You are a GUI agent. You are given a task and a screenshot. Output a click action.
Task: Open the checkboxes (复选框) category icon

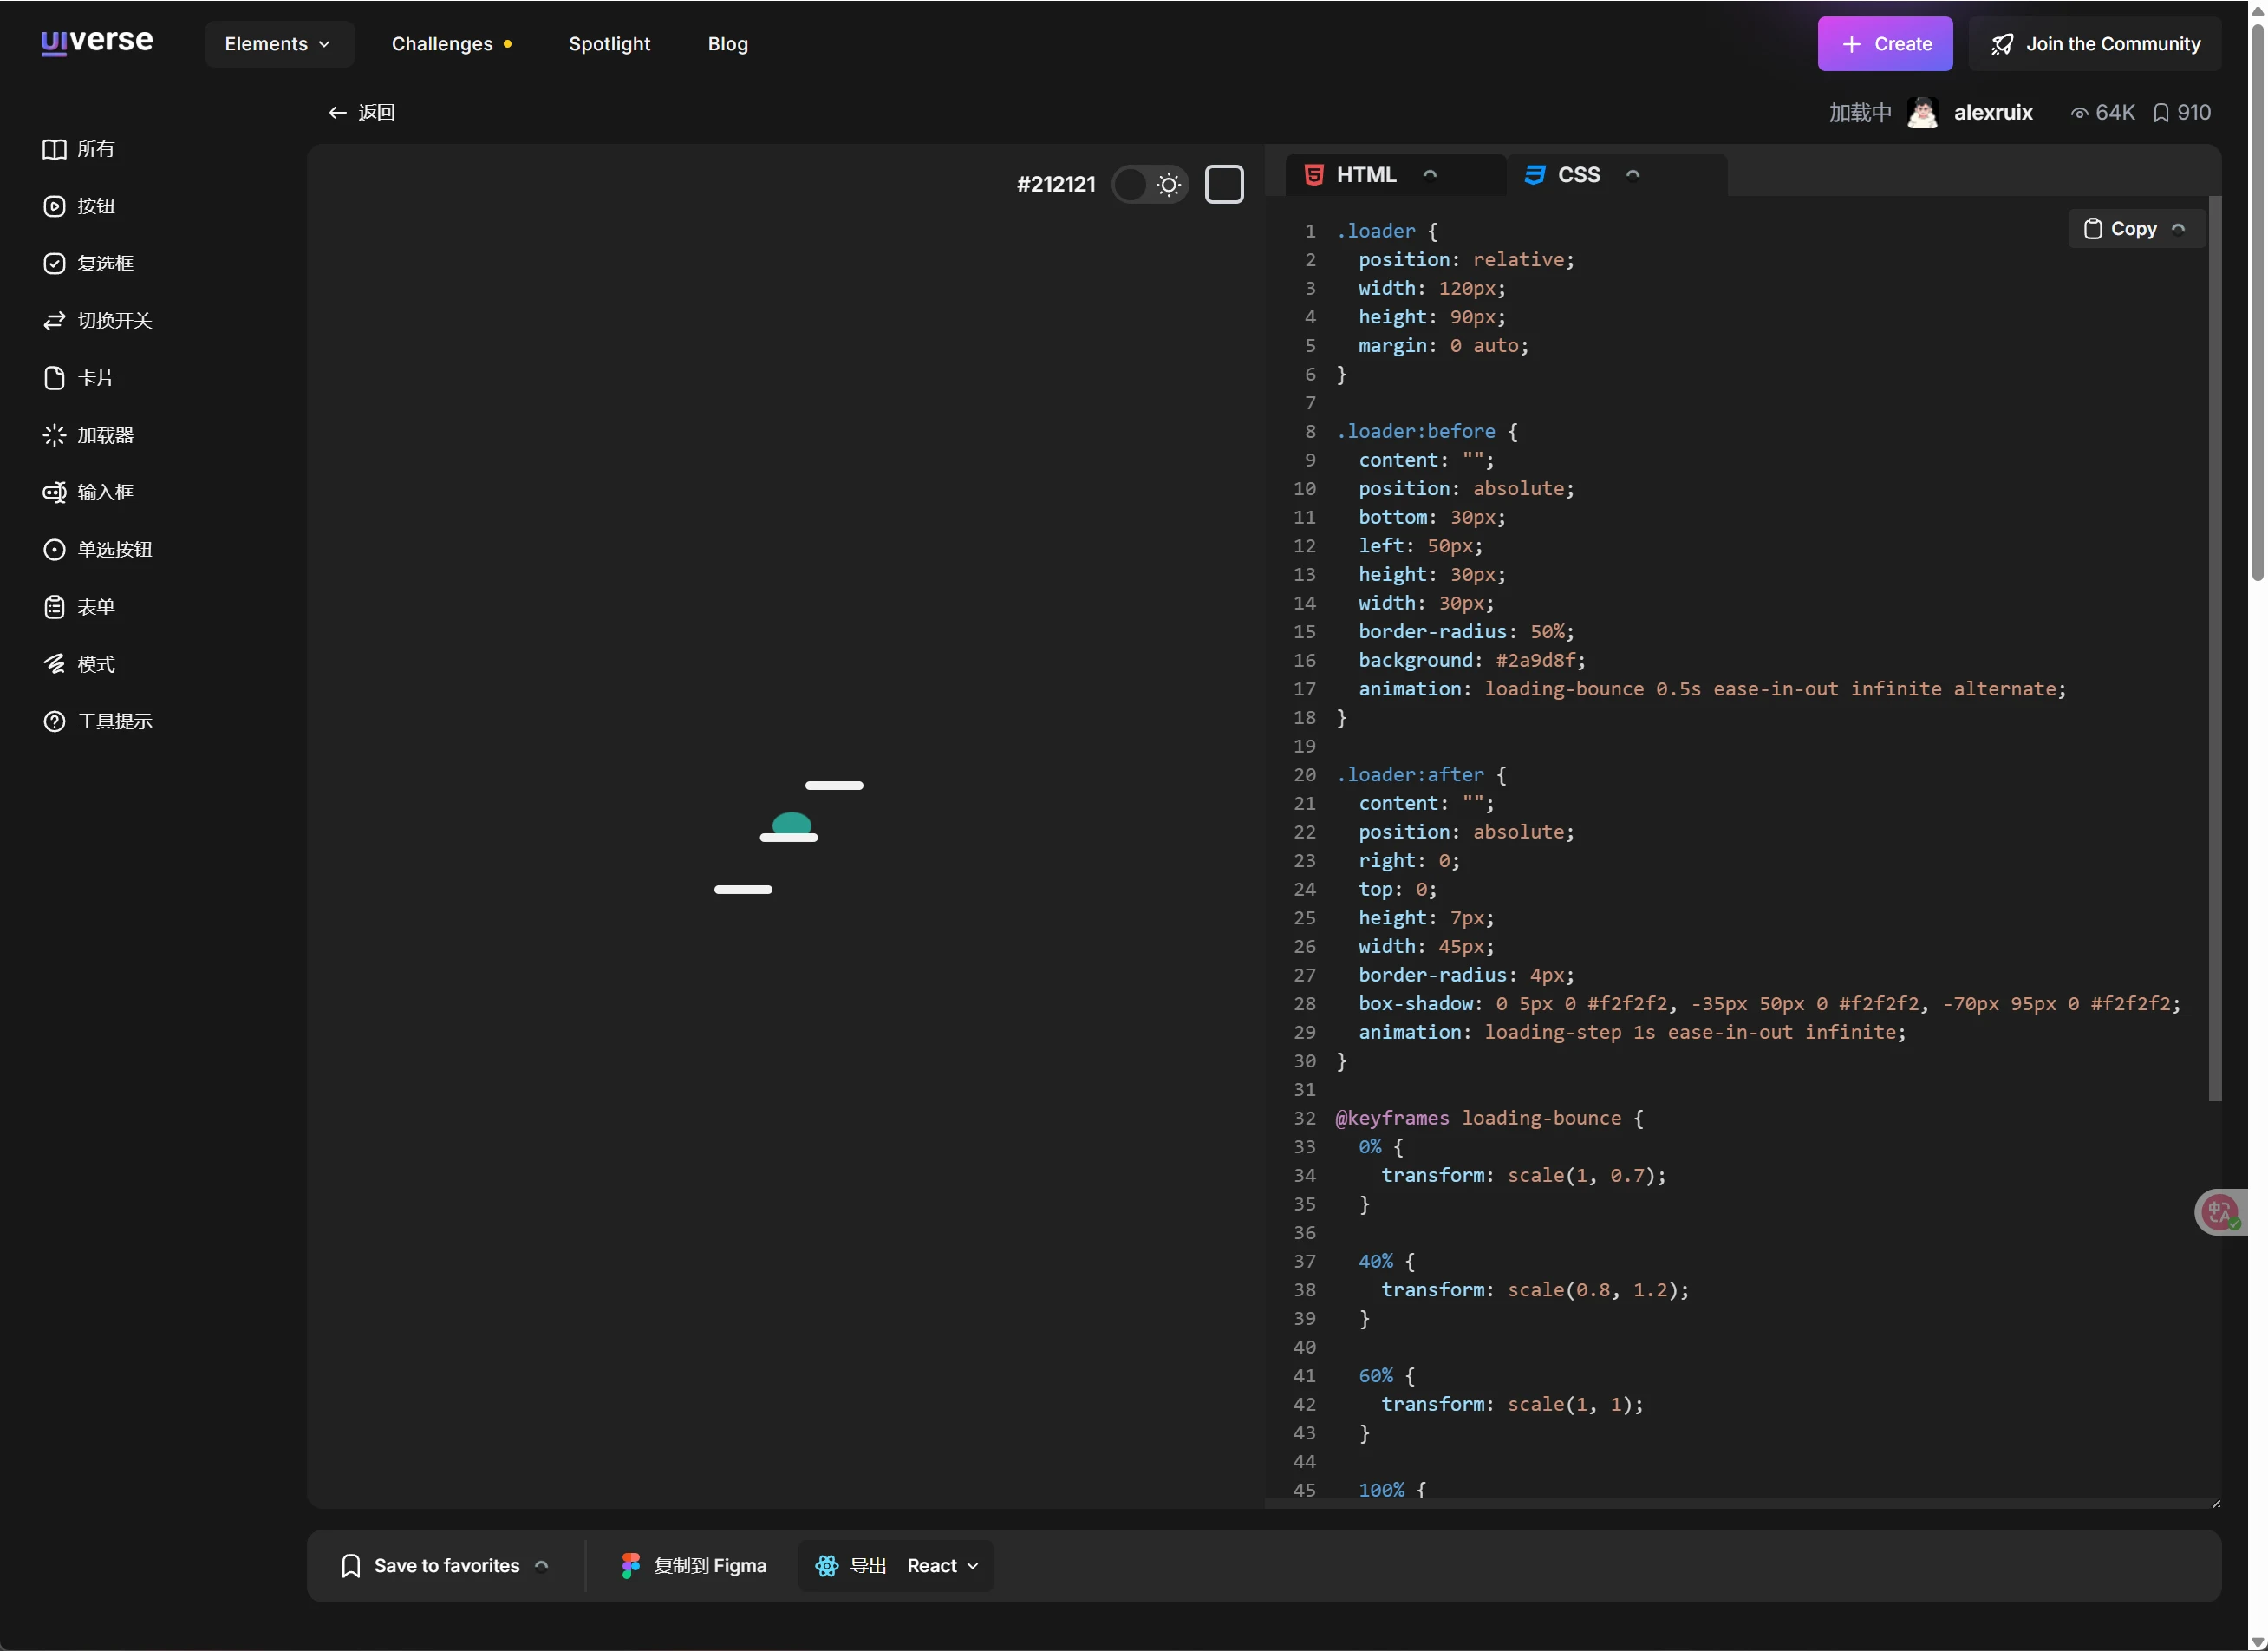[54, 263]
